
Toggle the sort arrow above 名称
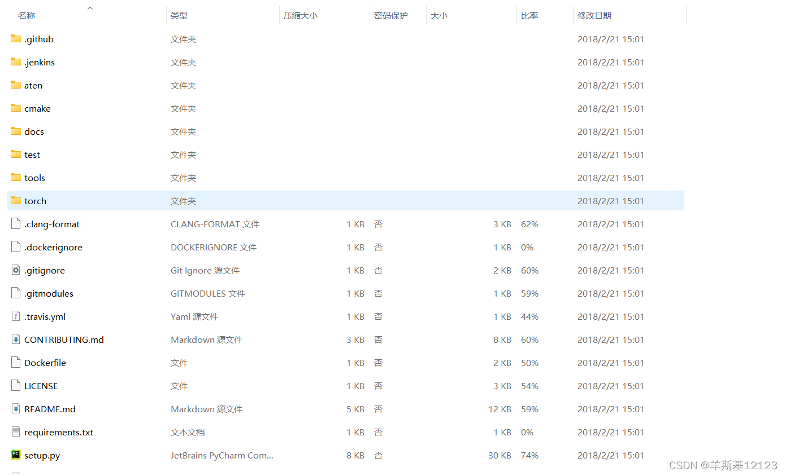tap(90, 8)
